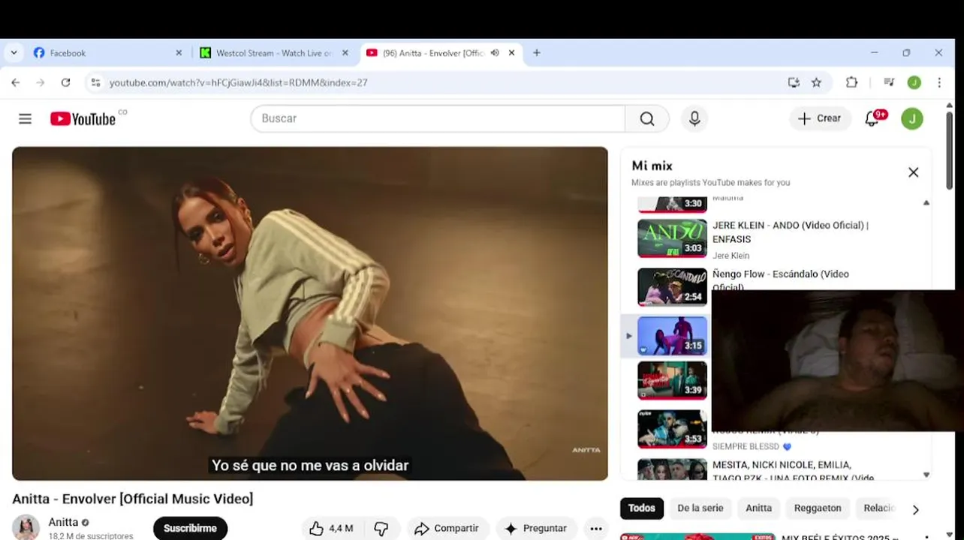
Task: Filter by Anitta chip
Action: click(x=758, y=508)
